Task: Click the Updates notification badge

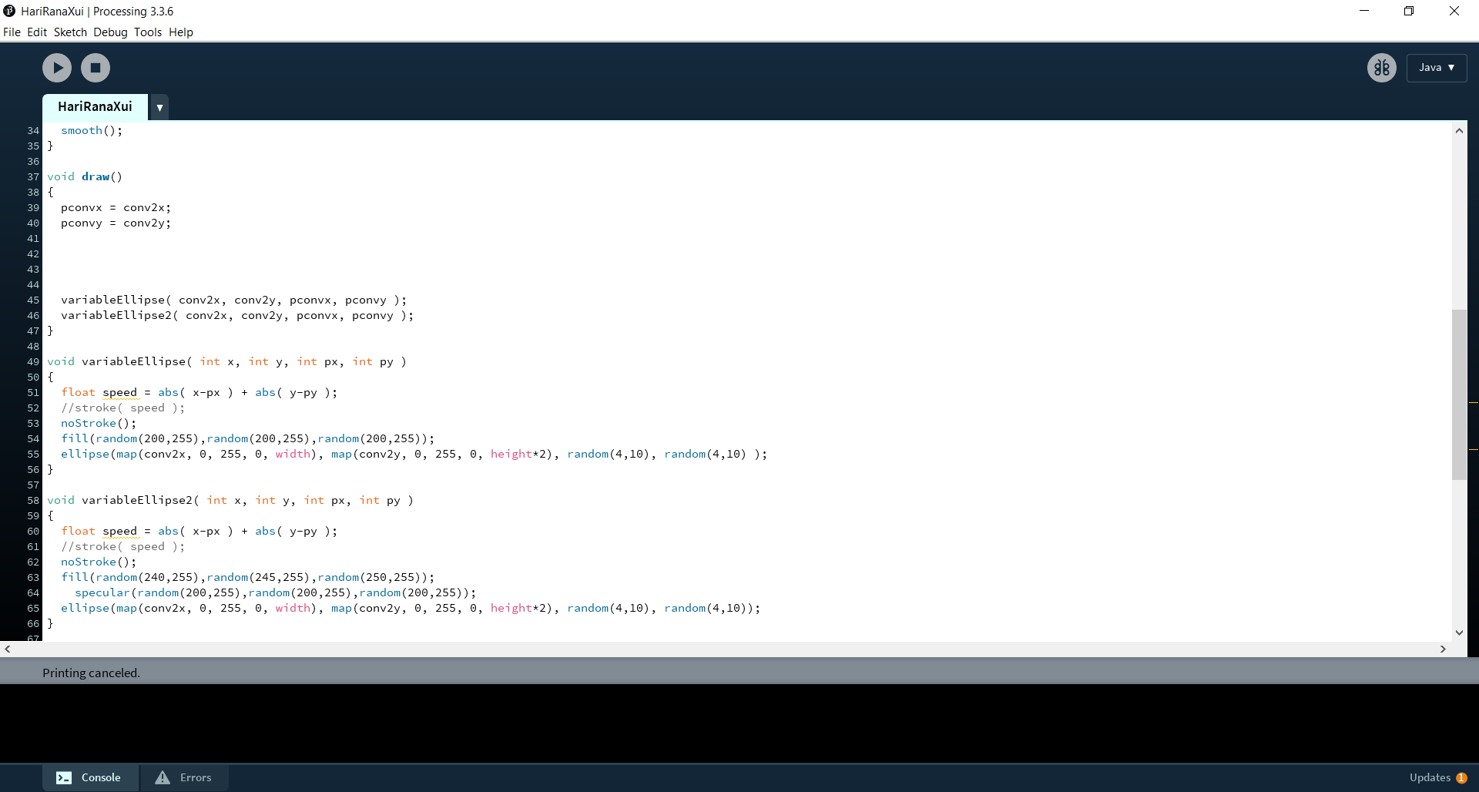Action: pyautogui.click(x=1461, y=777)
